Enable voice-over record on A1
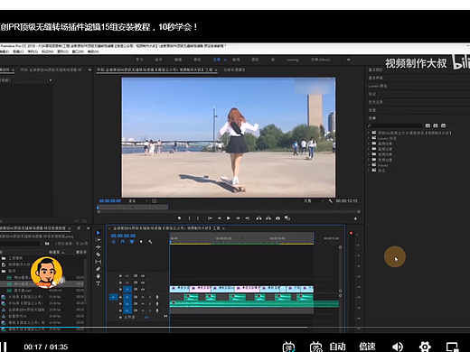470x352 pixels. pyautogui.click(x=157, y=297)
